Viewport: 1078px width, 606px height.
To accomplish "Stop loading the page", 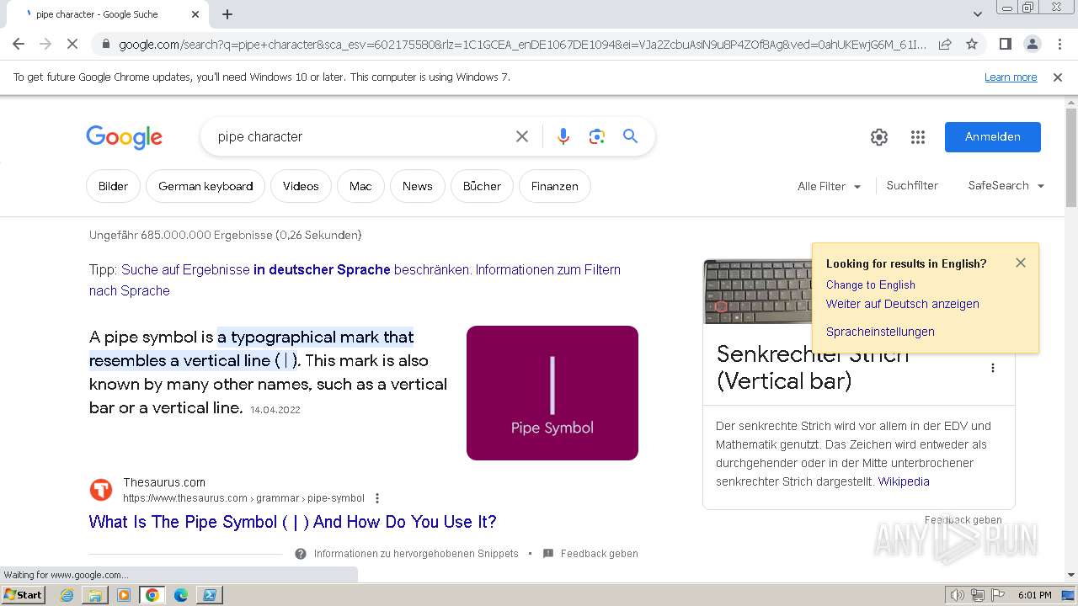I will click(x=73, y=44).
